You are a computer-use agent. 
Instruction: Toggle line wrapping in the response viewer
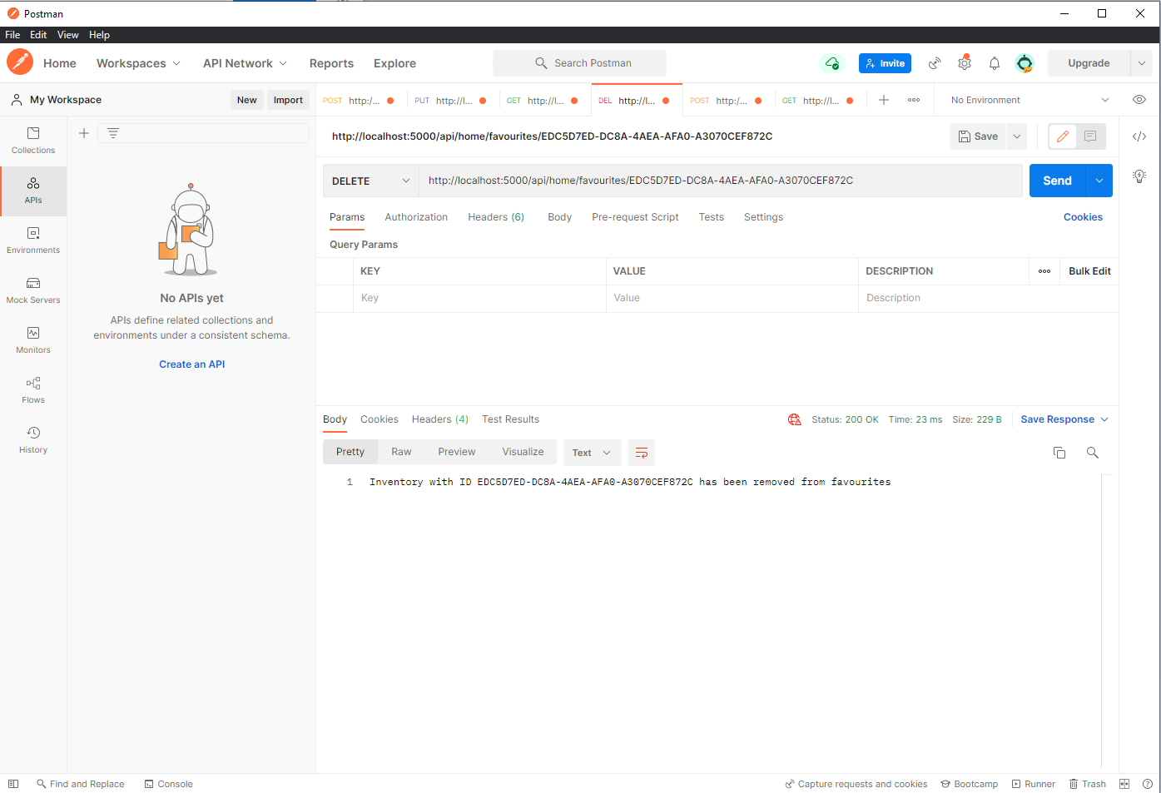[x=641, y=452]
